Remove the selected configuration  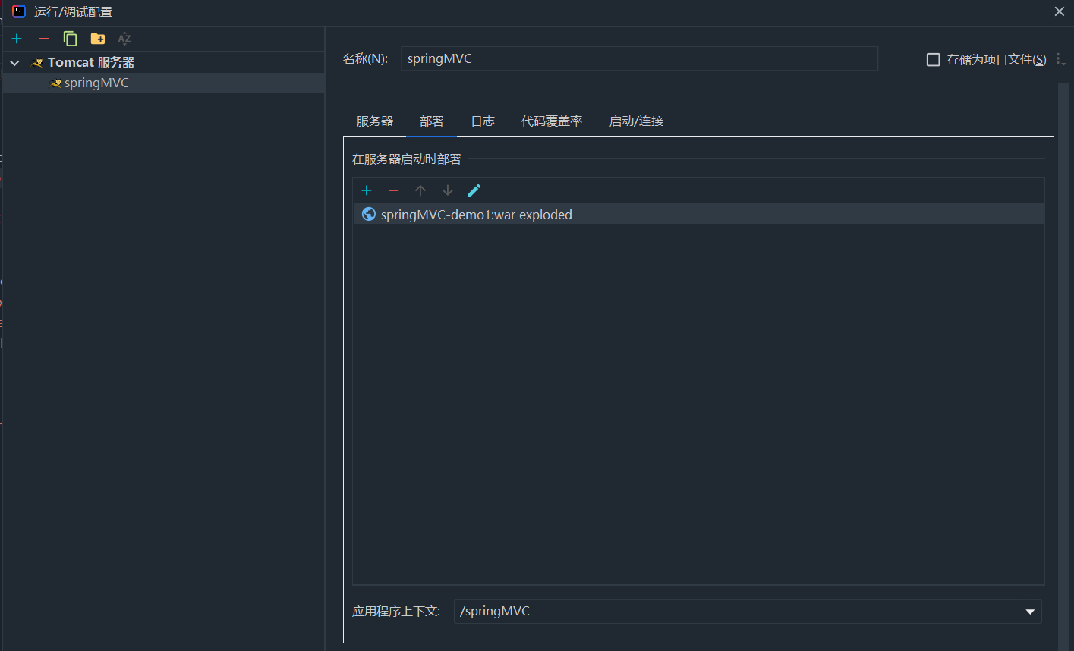click(43, 38)
